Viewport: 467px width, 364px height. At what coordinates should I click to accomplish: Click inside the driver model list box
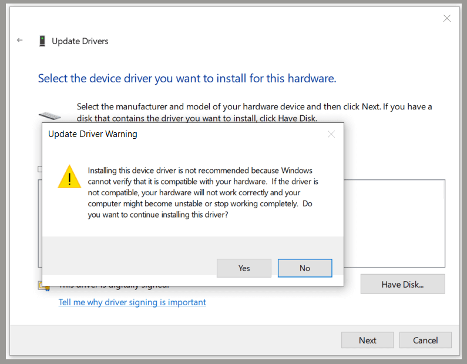click(394, 223)
